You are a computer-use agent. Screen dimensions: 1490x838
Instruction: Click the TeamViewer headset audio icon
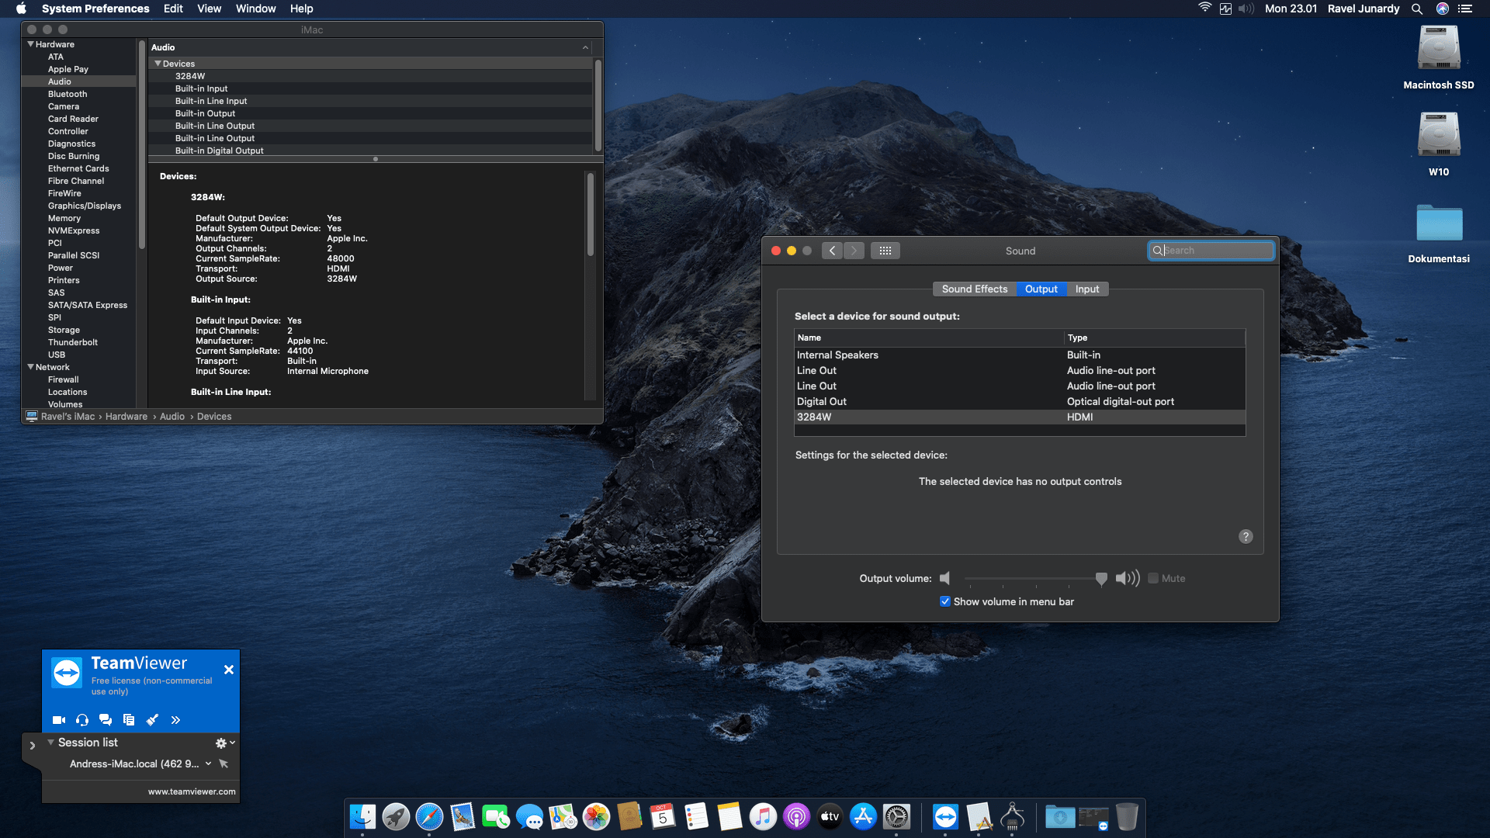(82, 720)
